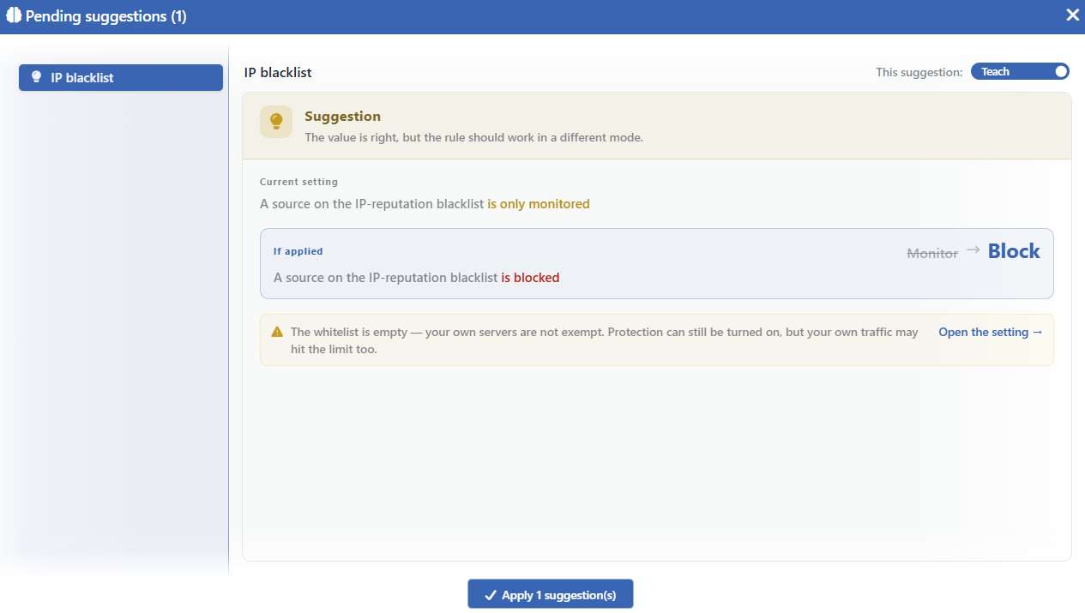
Task: Click the brain icon in the title bar
Action: 13,15
